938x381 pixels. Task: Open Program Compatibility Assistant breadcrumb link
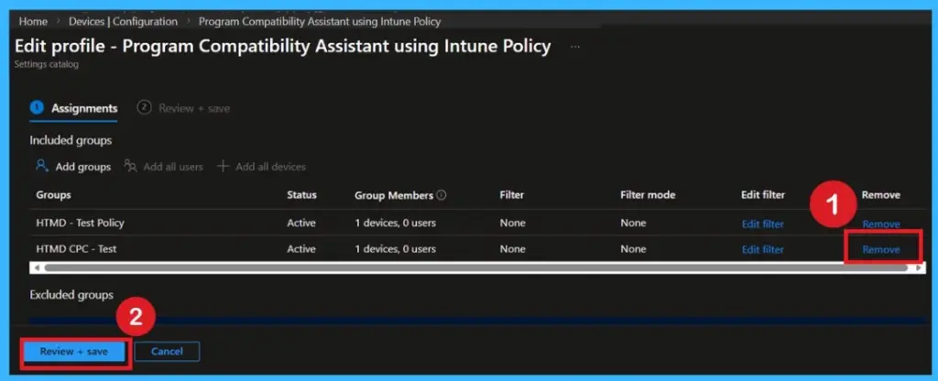[x=320, y=22]
